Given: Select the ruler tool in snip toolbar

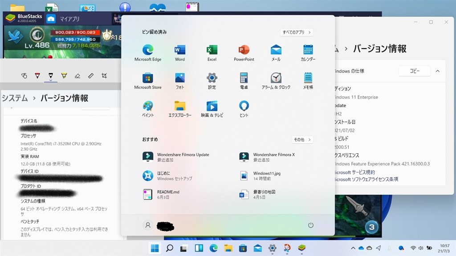Looking at the screenshot, I should point(91,76).
